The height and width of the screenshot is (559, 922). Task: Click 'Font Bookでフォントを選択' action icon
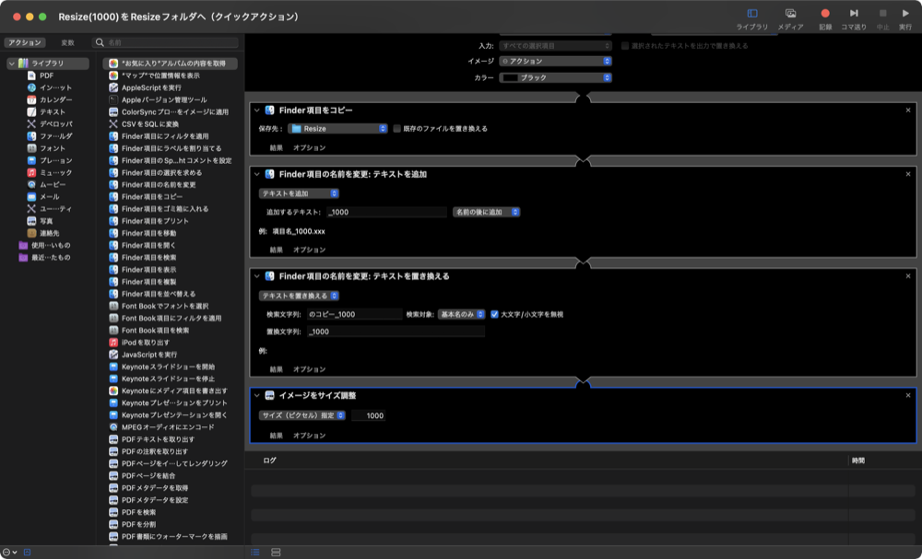click(x=113, y=306)
